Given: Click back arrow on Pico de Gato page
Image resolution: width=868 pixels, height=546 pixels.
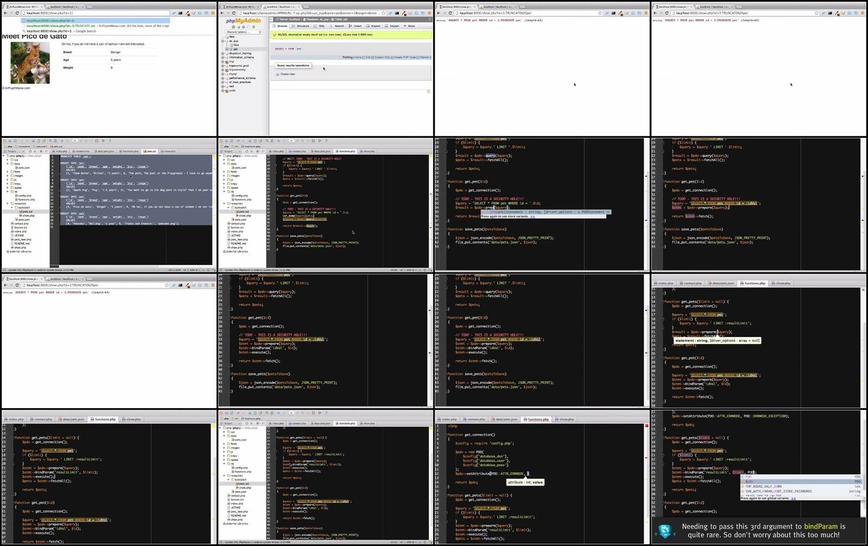Looking at the screenshot, I should (5, 13).
